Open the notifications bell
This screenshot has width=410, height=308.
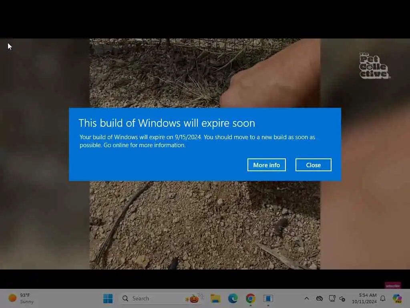[383, 298]
